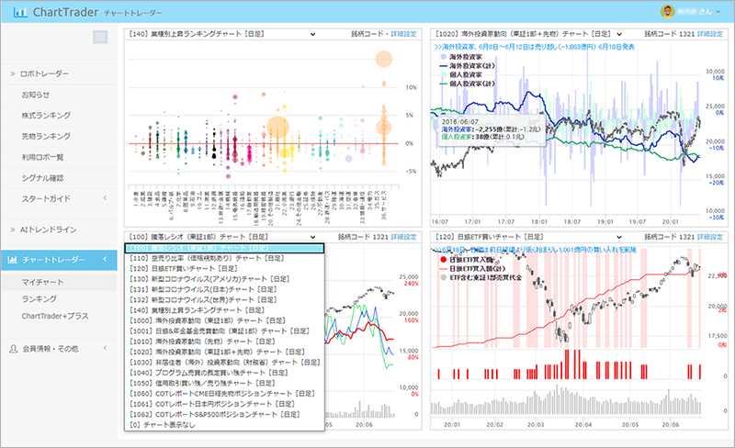
Task: Open the bottom-right [120] 日銀ETF買いチャート selector
Action: coord(528,237)
